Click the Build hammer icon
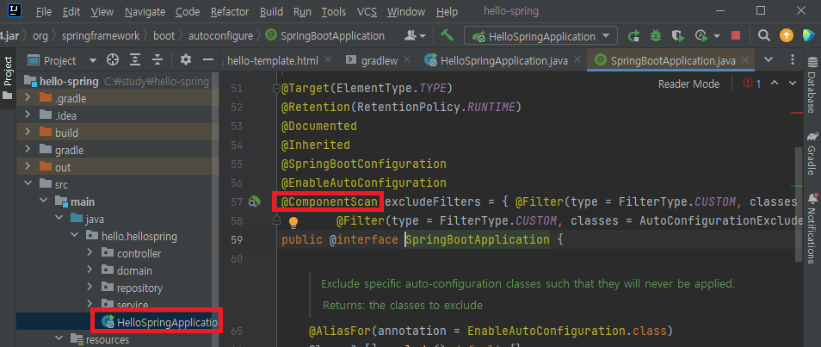This screenshot has width=821, height=347. 447,35
